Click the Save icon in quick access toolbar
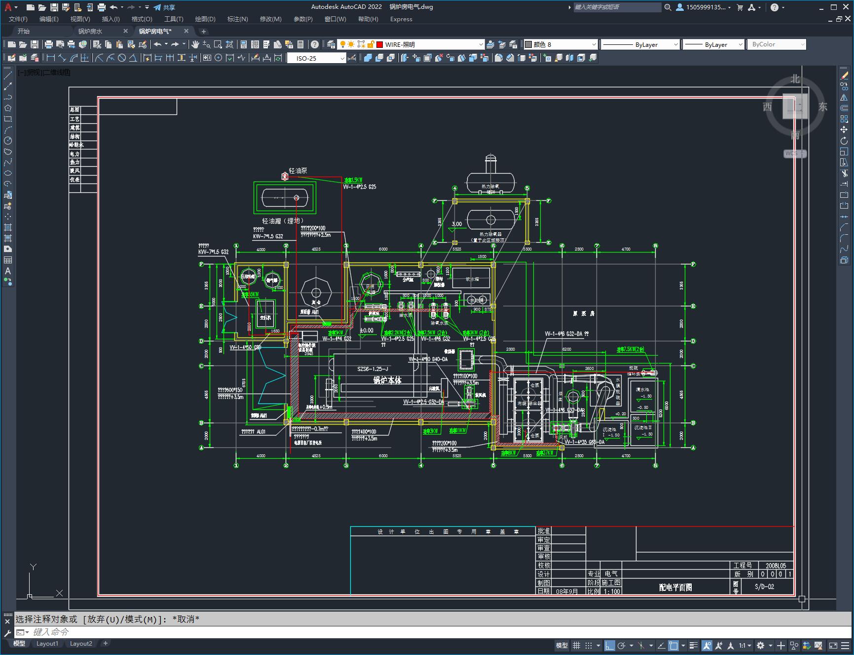854x655 pixels. pos(54,7)
